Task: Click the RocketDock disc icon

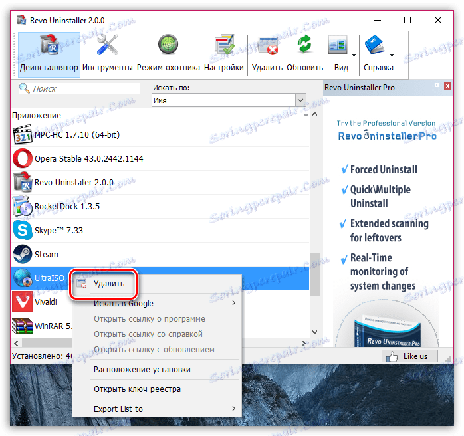Action: (x=23, y=207)
